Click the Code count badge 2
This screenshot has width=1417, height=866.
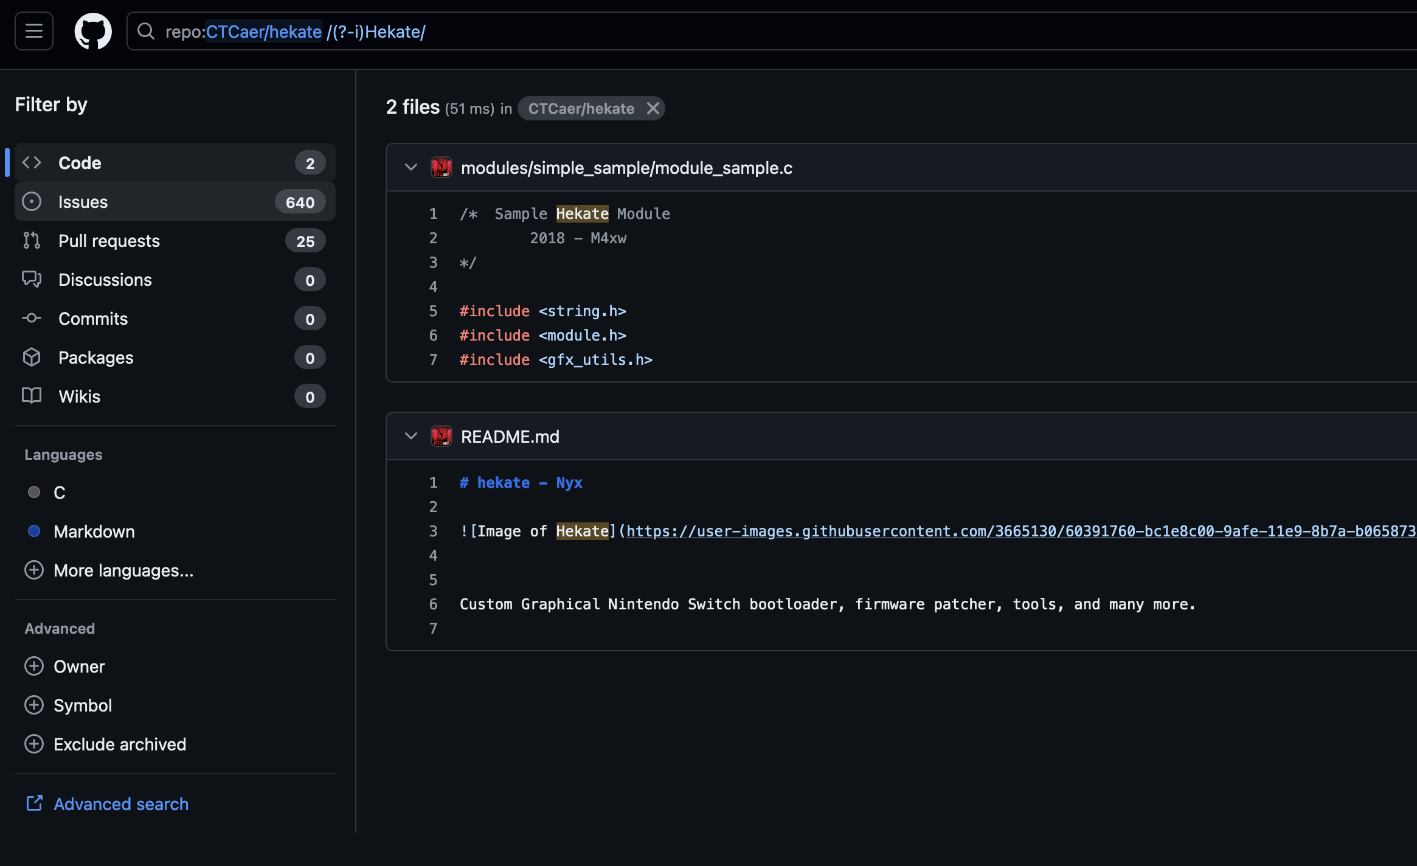tap(310, 163)
